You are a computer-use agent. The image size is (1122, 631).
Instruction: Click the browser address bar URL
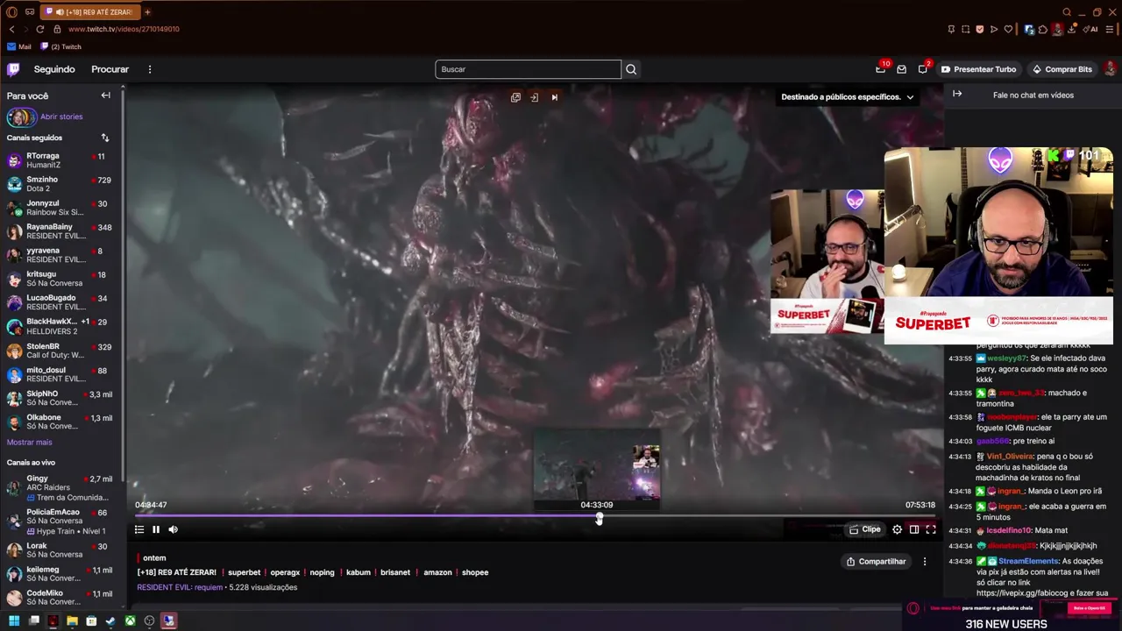coord(124,29)
